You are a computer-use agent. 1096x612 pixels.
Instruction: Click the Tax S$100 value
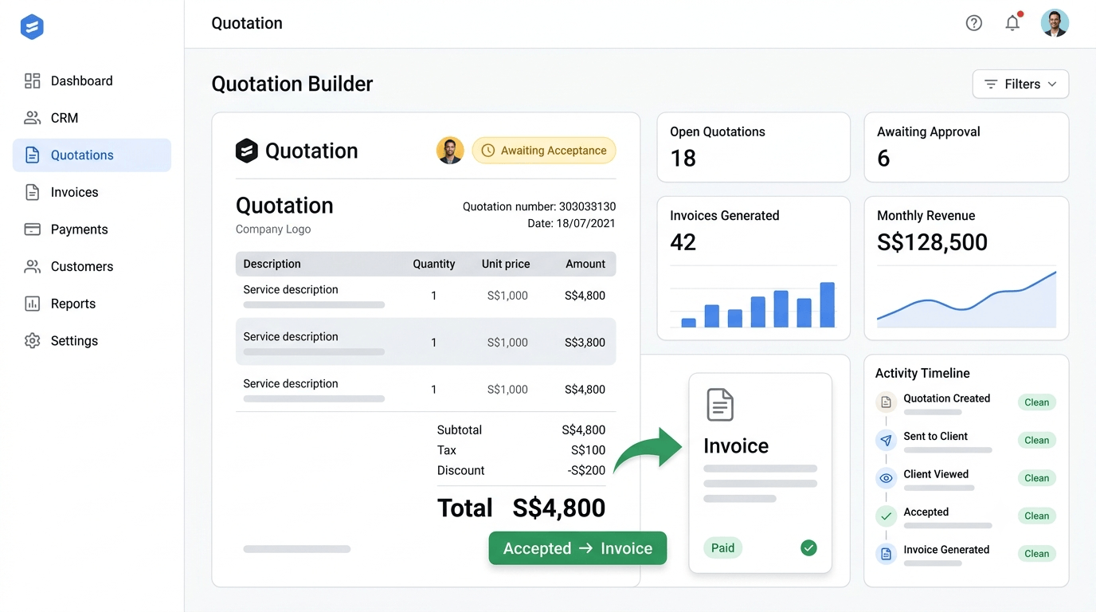(588, 450)
